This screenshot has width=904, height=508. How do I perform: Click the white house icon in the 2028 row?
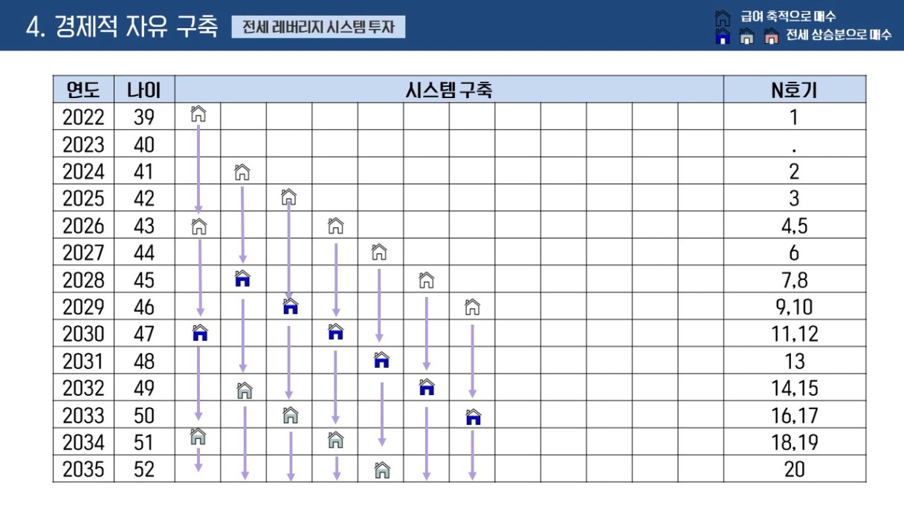[x=426, y=280]
